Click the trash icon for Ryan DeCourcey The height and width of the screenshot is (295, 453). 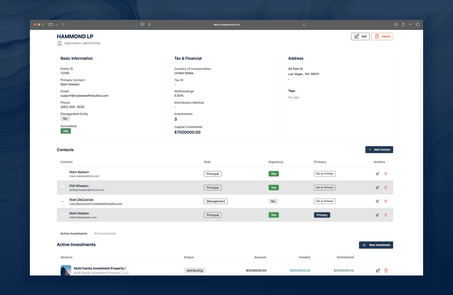pyautogui.click(x=386, y=201)
